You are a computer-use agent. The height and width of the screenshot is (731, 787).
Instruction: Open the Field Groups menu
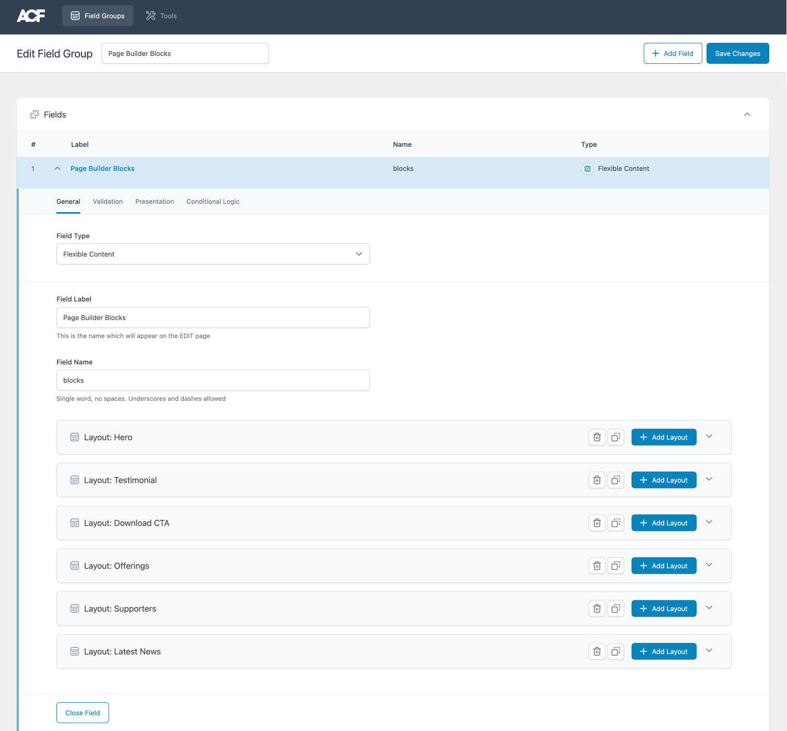coord(98,16)
